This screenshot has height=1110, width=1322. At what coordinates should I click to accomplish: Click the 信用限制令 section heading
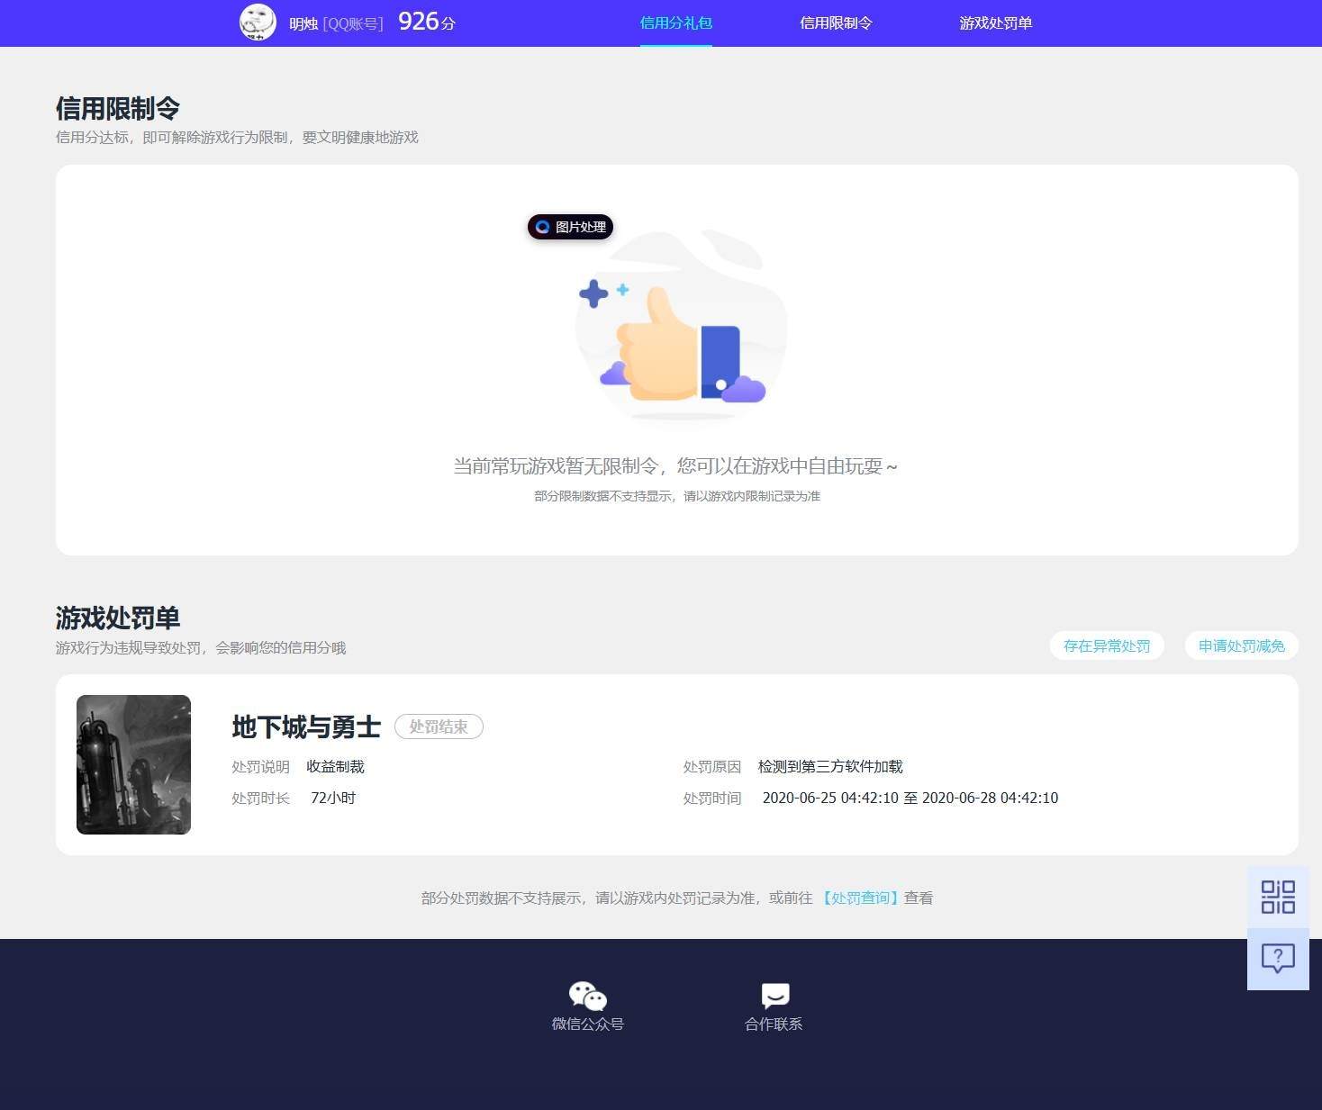[x=118, y=109]
